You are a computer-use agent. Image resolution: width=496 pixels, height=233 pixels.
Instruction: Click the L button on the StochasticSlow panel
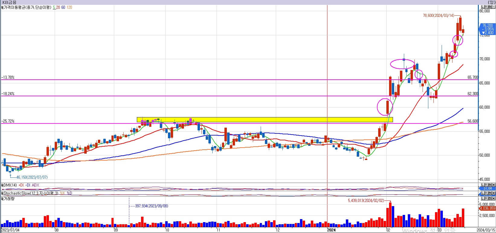(x=483, y=193)
